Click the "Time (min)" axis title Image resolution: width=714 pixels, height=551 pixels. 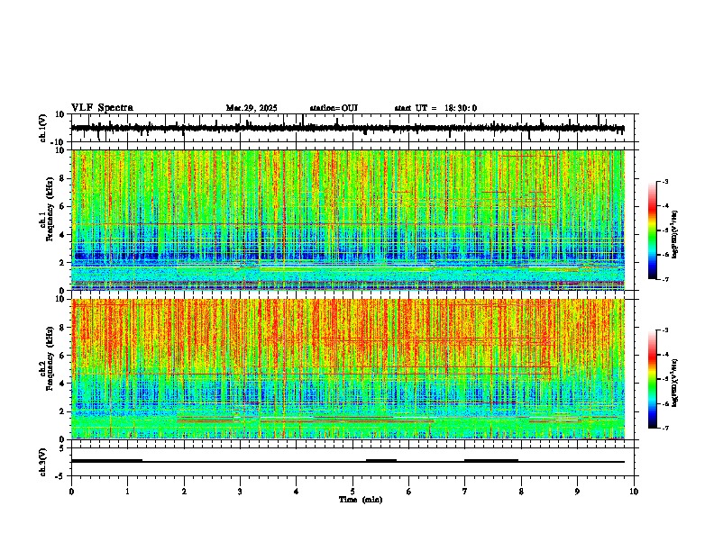(361, 500)
